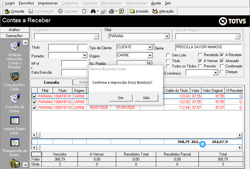The height and width of the screenshot is (169, 250).
Task: Click sidebar scroll up arrow
Action: pos(25,43)
